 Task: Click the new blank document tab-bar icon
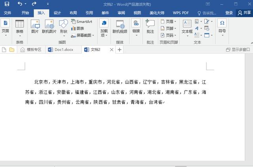click(x=4, y=50)
